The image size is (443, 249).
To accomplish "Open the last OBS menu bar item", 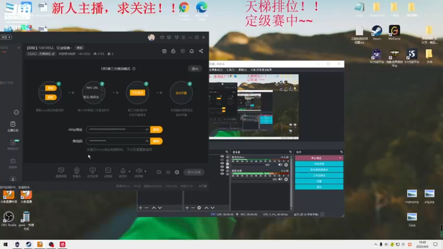I will coord(261,70).
